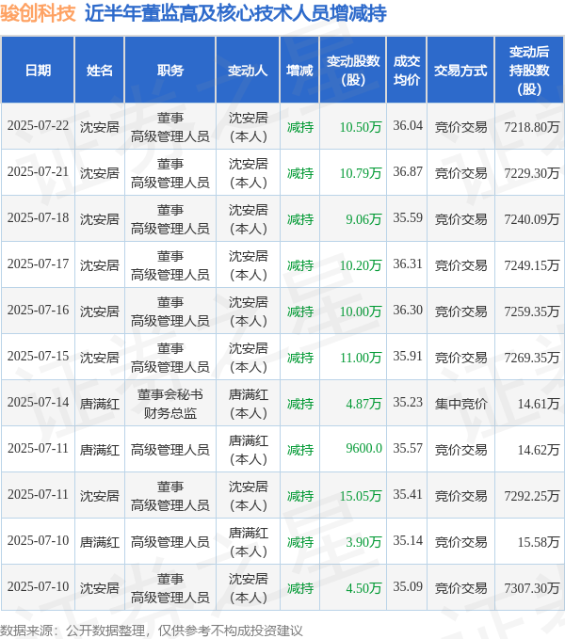Select the 变动后持股数(股) column header
Image resolution: width=565 pixels, height=639 pixels.
pos(529,70)
